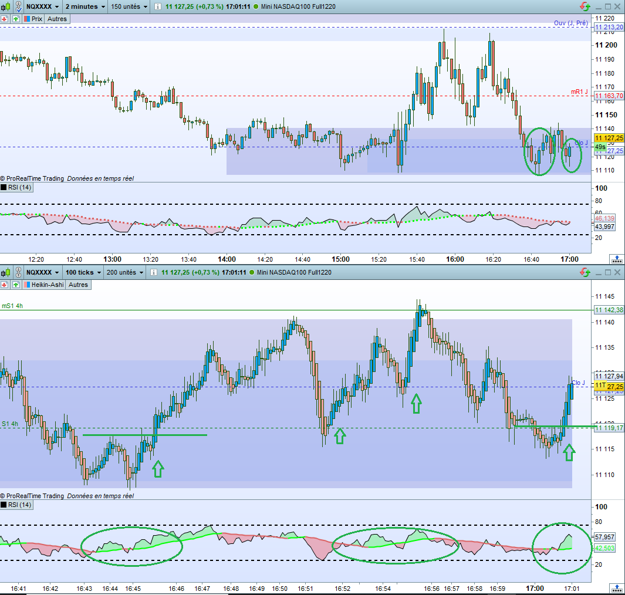This screenshot has height=595, width=625.
Task: Click the 14:00 time axis label in top chart
Action: [x=227, y=259]
